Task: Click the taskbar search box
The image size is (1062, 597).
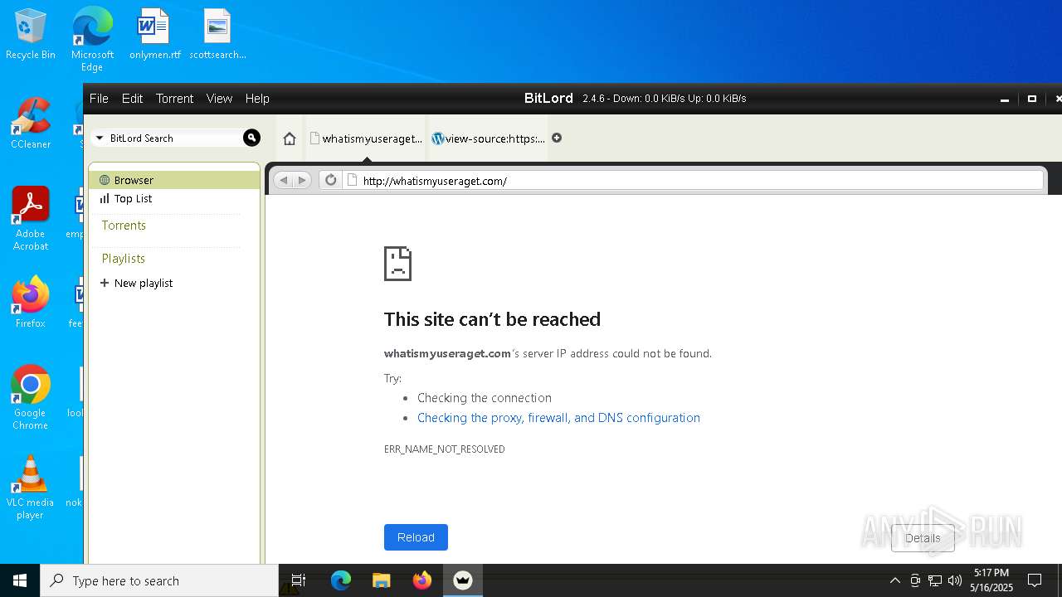Action: [159, 580]
